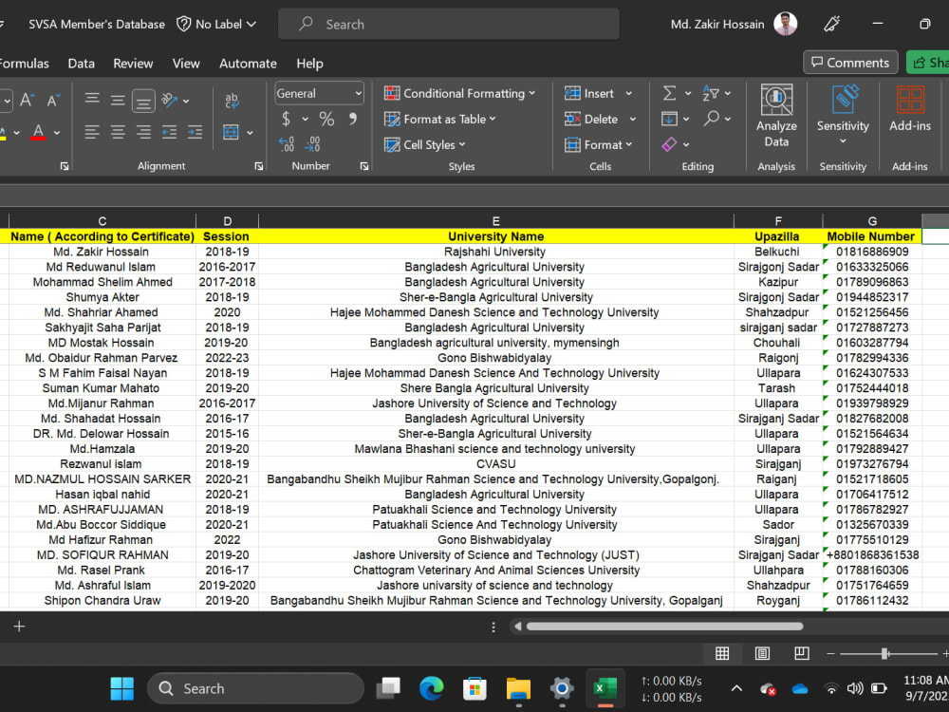Open Windows Start menu
Viewport: 949px width, 712px height.
(x=122, y=688)
